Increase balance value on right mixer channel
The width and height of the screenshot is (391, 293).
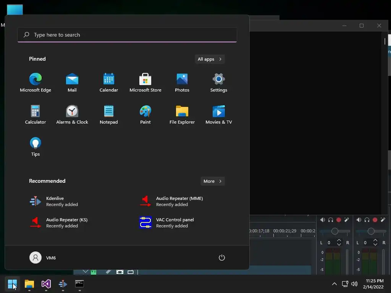pos(375,240)
